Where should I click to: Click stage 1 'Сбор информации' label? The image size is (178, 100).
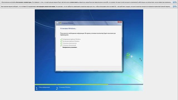coord(44,87)
